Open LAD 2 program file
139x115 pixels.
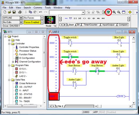point(23,76)
